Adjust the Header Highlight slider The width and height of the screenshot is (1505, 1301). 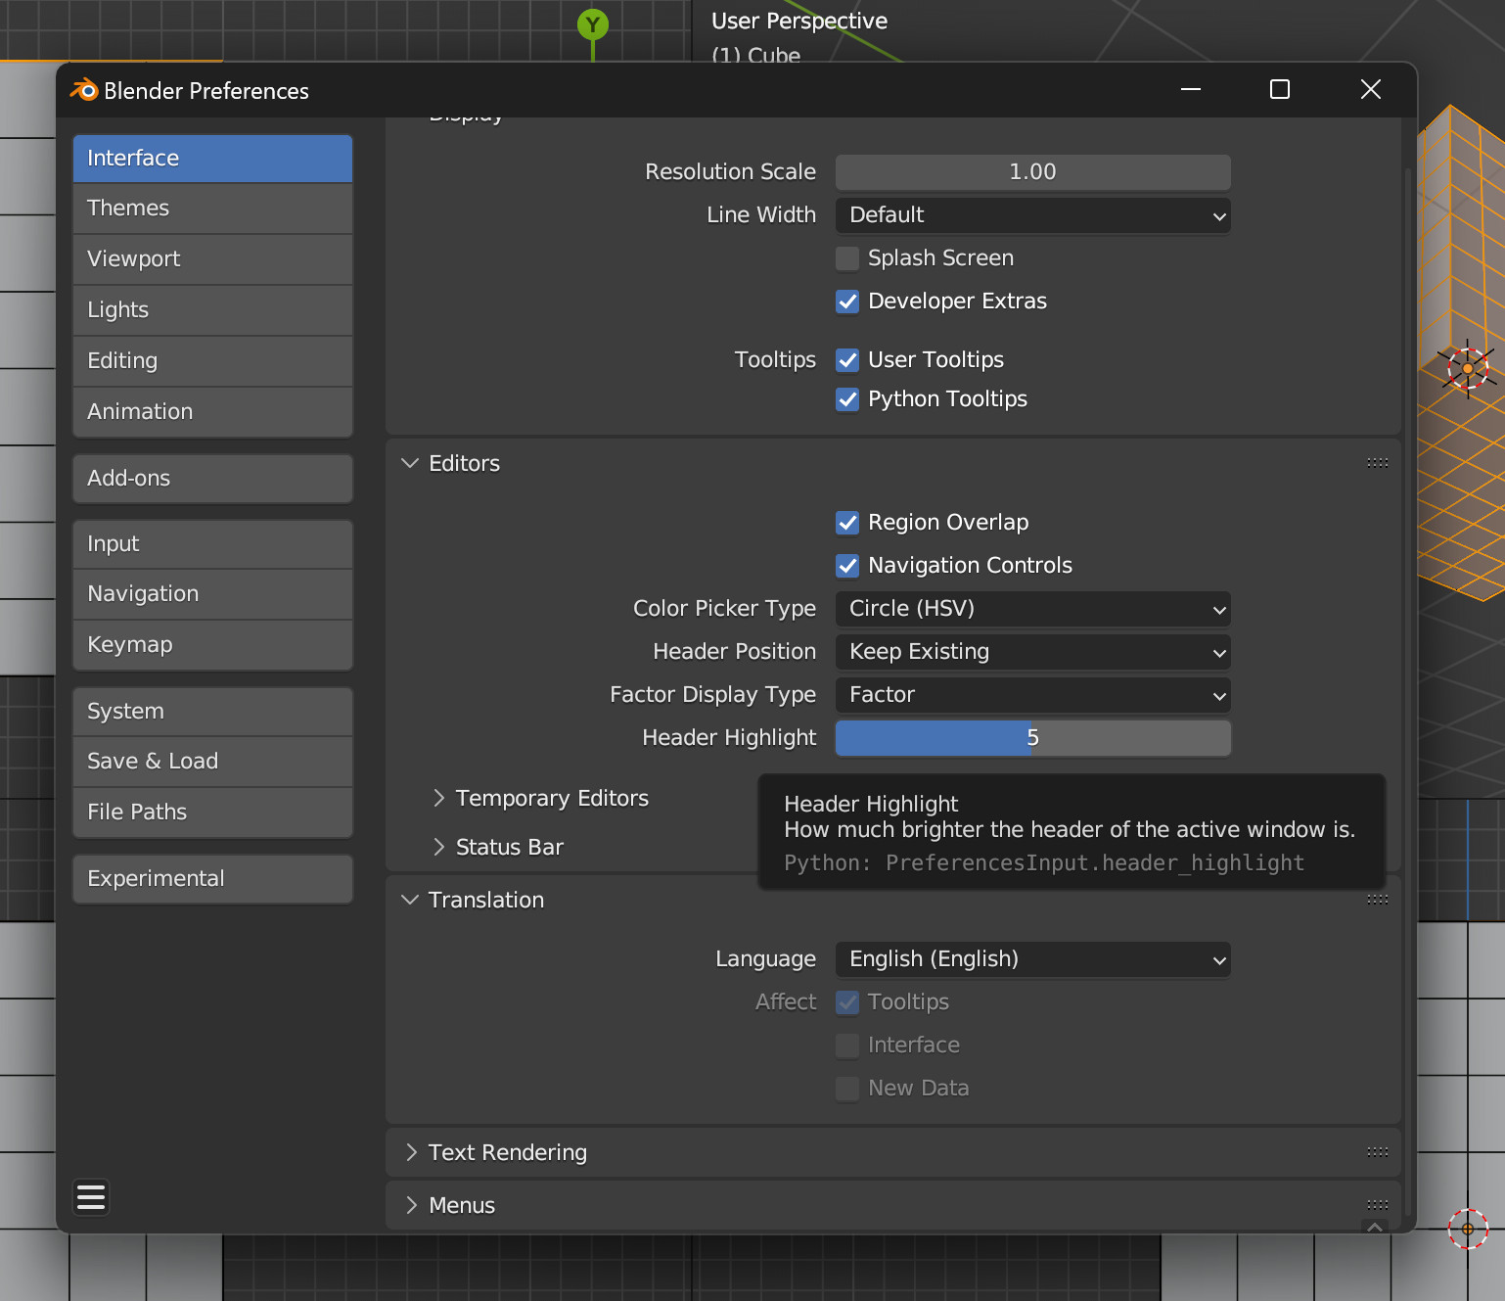tap(1032, 738)
